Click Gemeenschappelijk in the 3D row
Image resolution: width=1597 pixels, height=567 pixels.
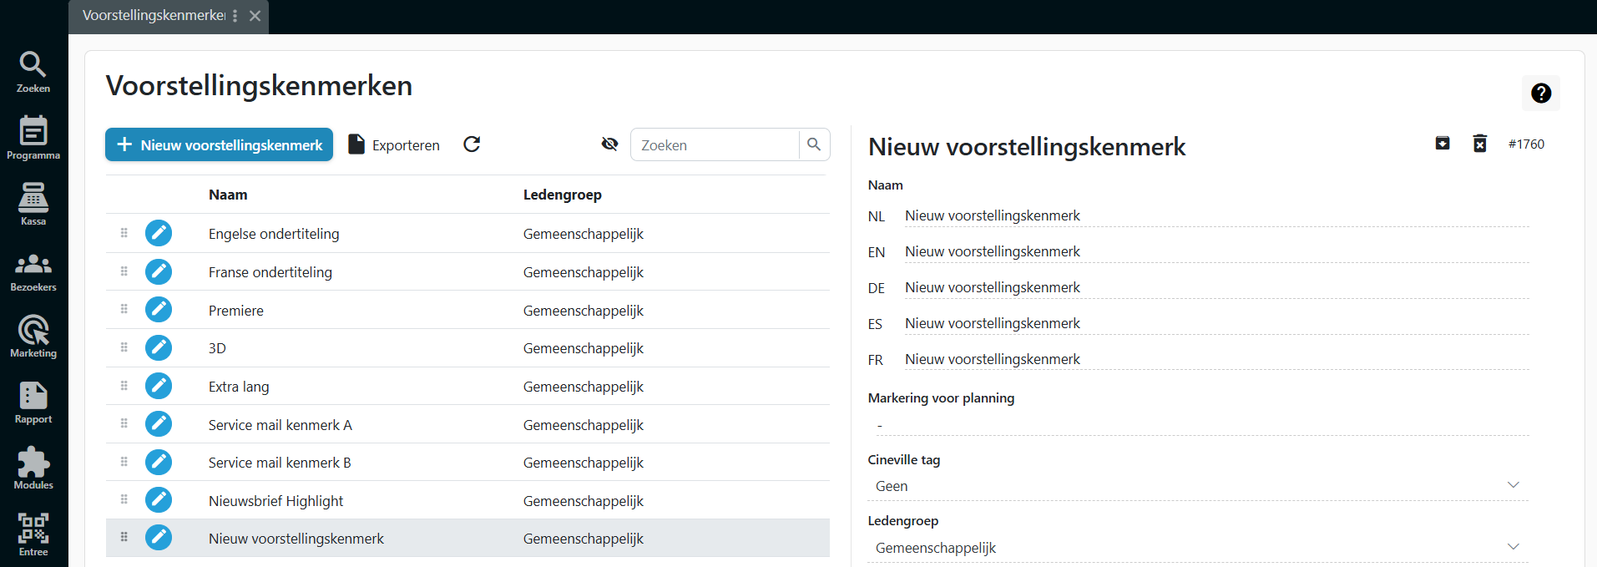[584, 348]
